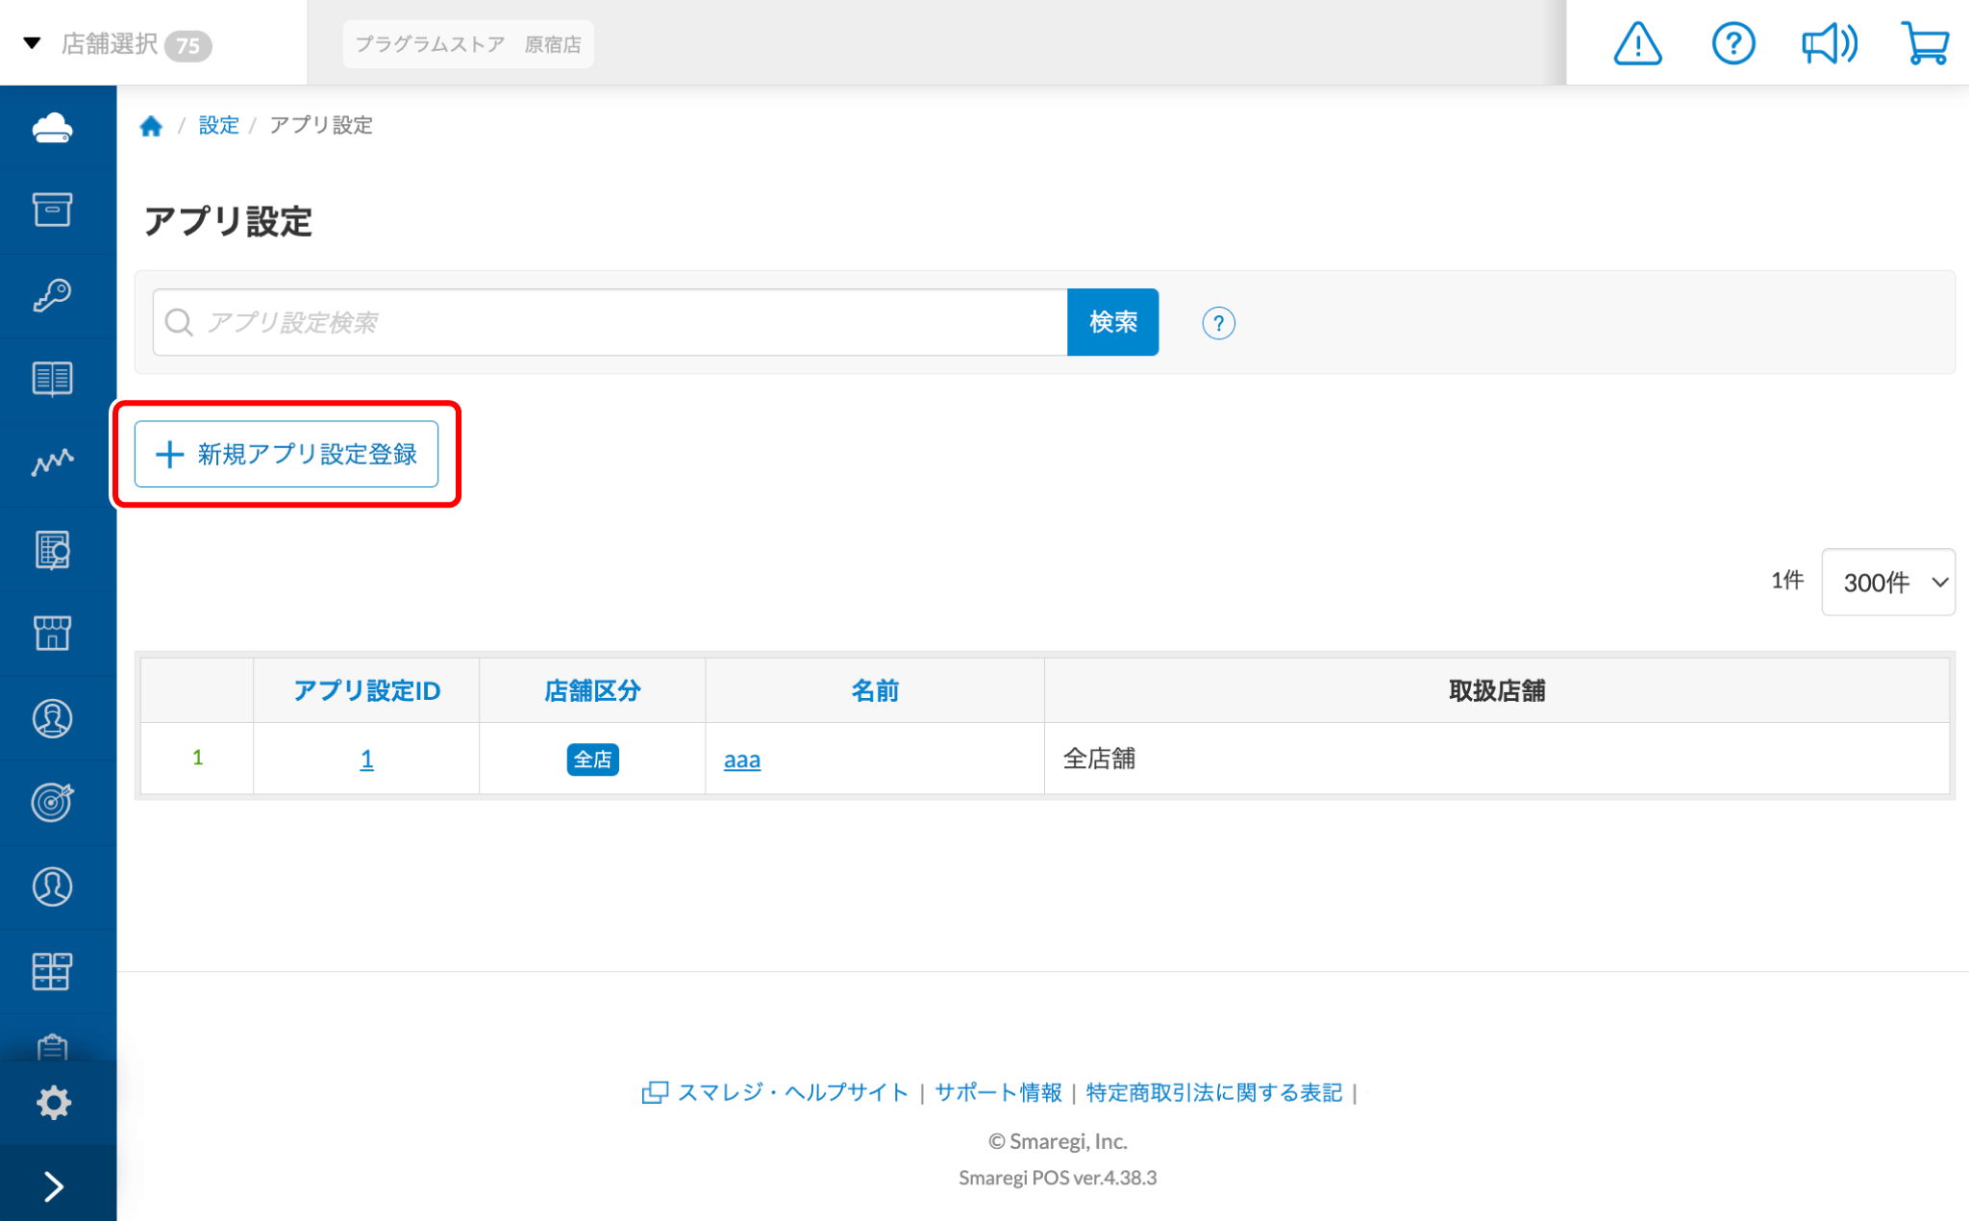Open the headset person sidebar icon

coord(52,718)
